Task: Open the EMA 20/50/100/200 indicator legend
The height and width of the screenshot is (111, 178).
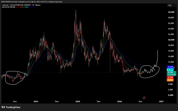Action: click(x=9, y=7)
